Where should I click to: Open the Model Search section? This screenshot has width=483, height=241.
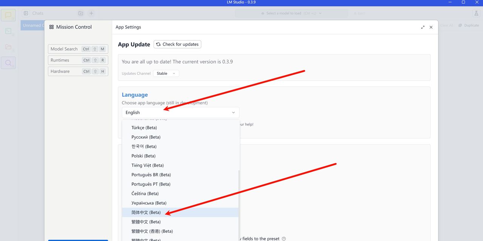pos(78,49)
